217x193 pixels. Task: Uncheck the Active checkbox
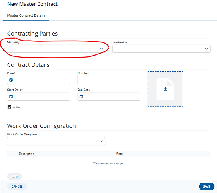(x=9, y=107)
